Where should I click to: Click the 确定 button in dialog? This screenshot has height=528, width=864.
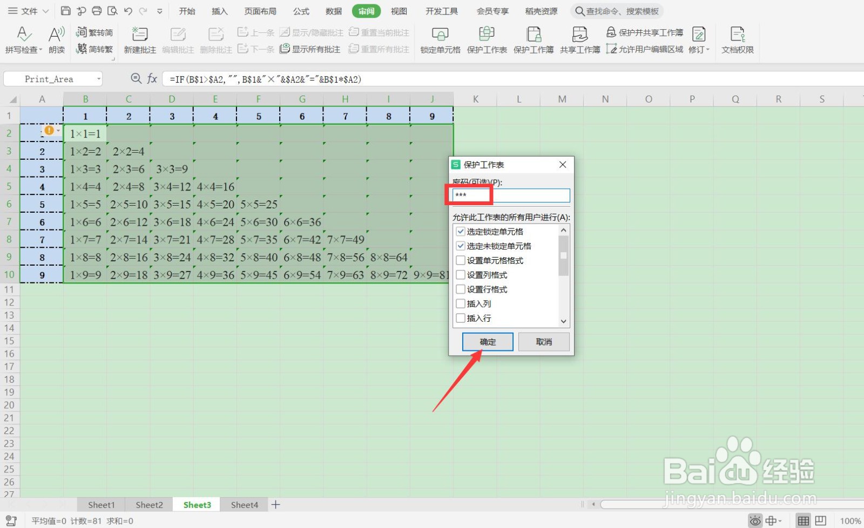tap(488, 342)
